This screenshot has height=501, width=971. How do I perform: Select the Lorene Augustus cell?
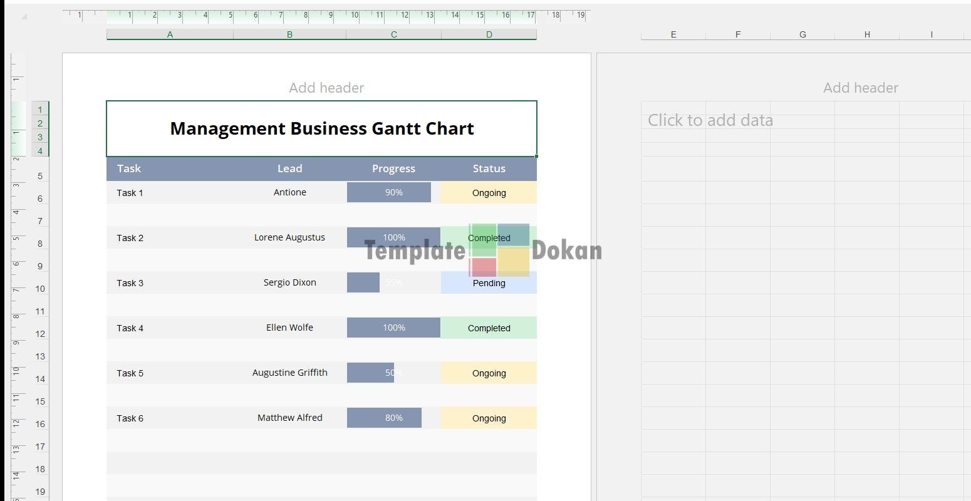click(x=289, y=237)
